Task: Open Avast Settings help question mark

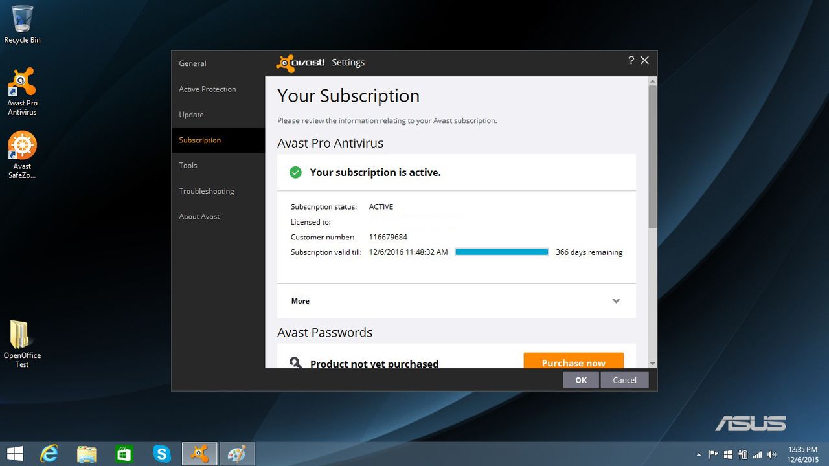Action: pyautogui.click(x=631, y=60)
